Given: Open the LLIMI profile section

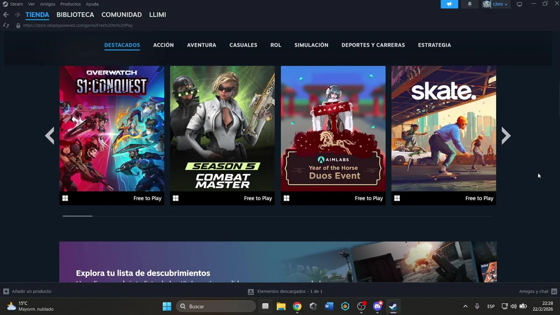Looking at the screenshot, I should [x=157, y=14].
